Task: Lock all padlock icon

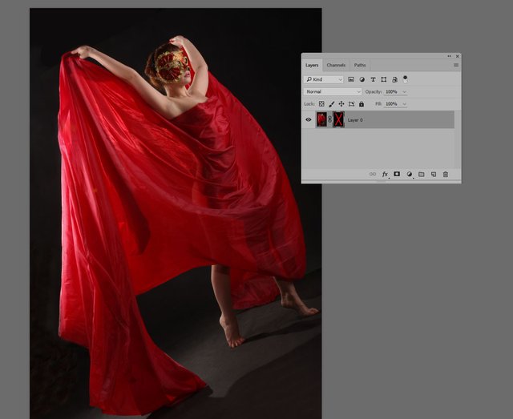Action: pos(362,104)
